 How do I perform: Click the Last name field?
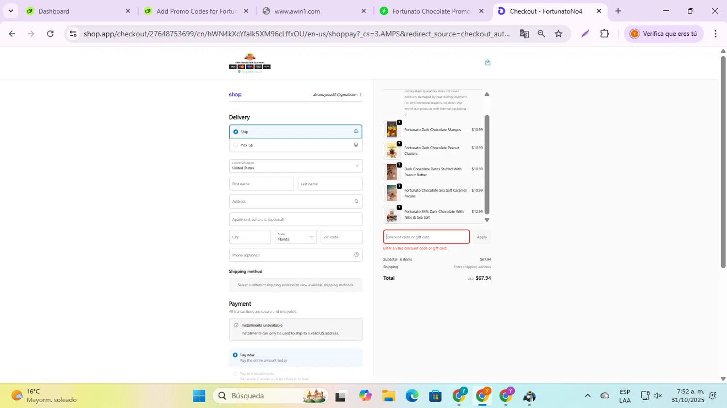pyautogui.click(x=330, y=184)
